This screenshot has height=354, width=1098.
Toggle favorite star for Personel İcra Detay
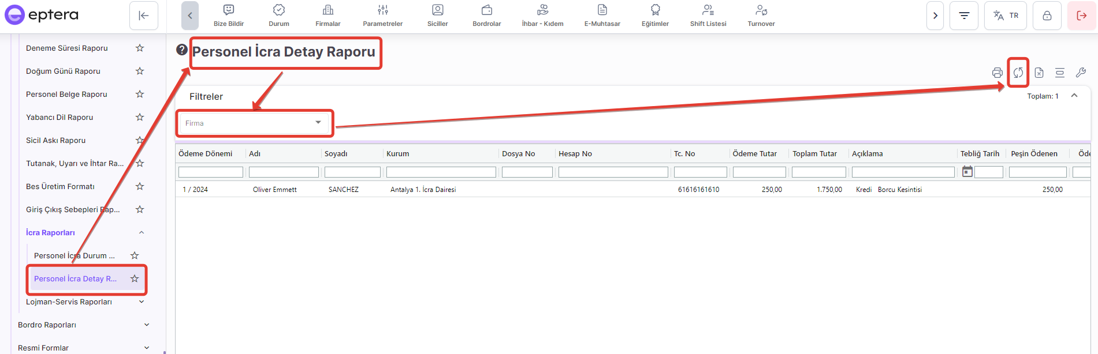coord(135,278)
